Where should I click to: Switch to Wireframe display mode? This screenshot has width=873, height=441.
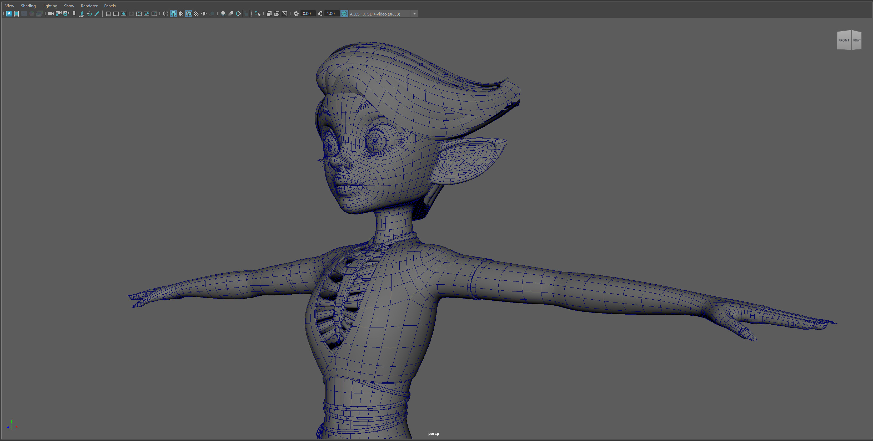click(166, 14)
